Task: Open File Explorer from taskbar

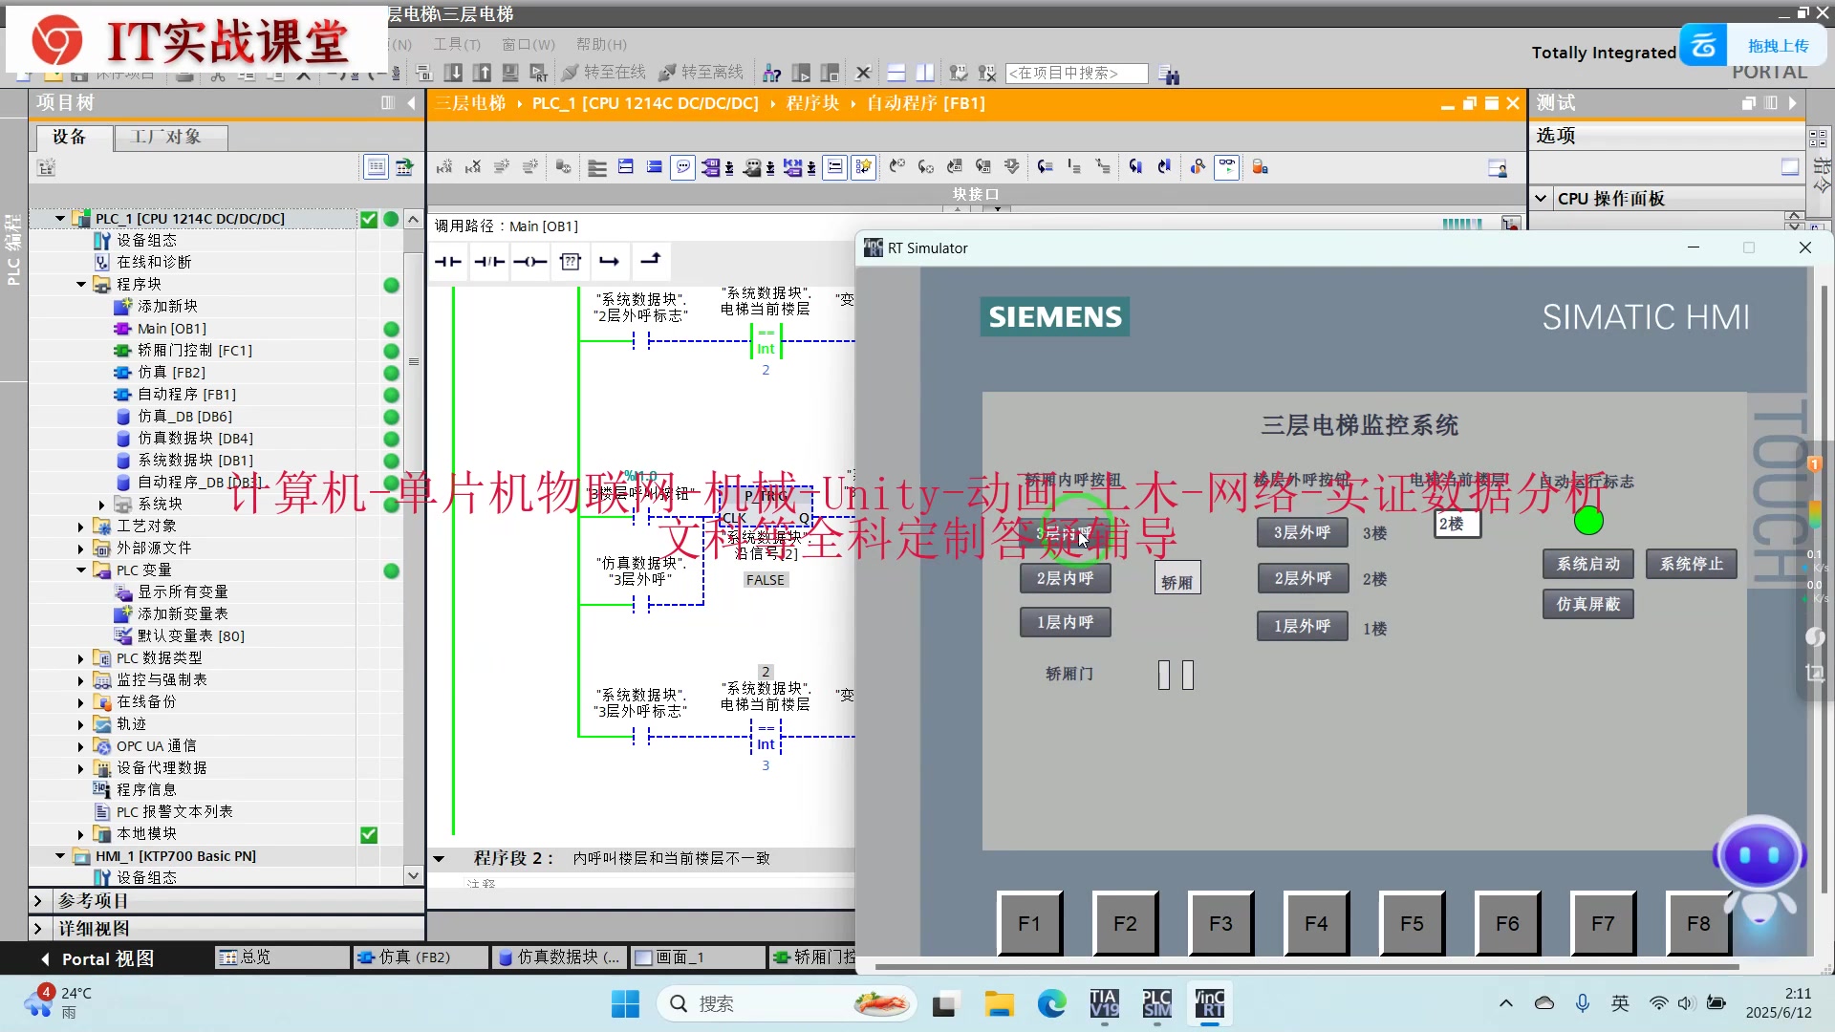Action: [1000, 1003]
